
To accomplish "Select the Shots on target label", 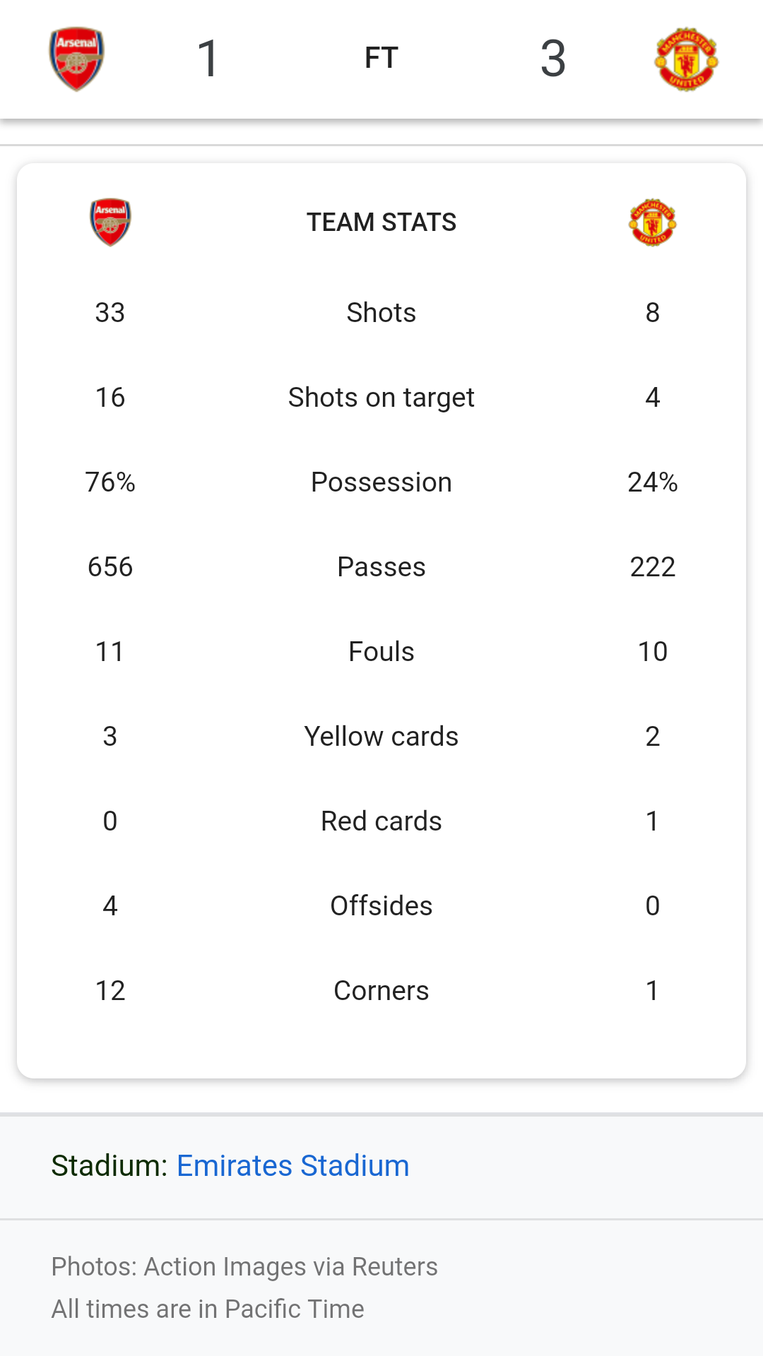I will click(x=381, y=397).
